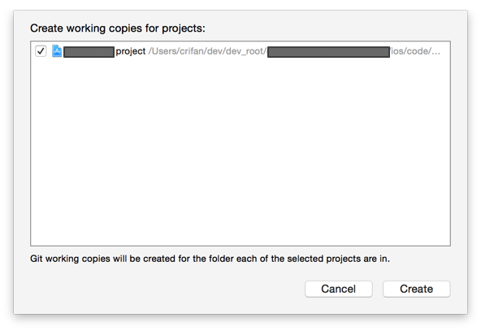This screenshot has width=481, height=331.
Task: Click the Git working copies description text
Action: point(210,259)
